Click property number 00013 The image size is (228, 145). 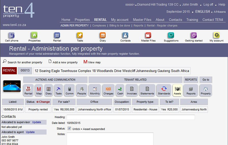pos(25,70)
